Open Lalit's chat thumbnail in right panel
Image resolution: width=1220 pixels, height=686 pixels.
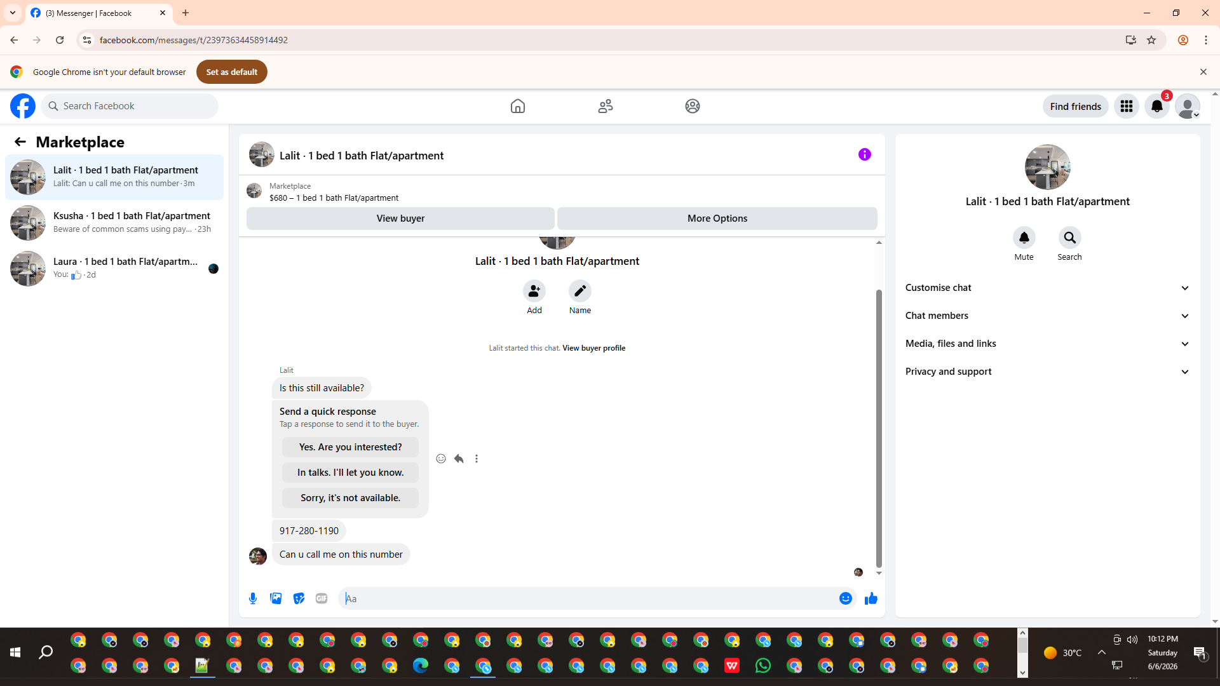(1048, 167)
